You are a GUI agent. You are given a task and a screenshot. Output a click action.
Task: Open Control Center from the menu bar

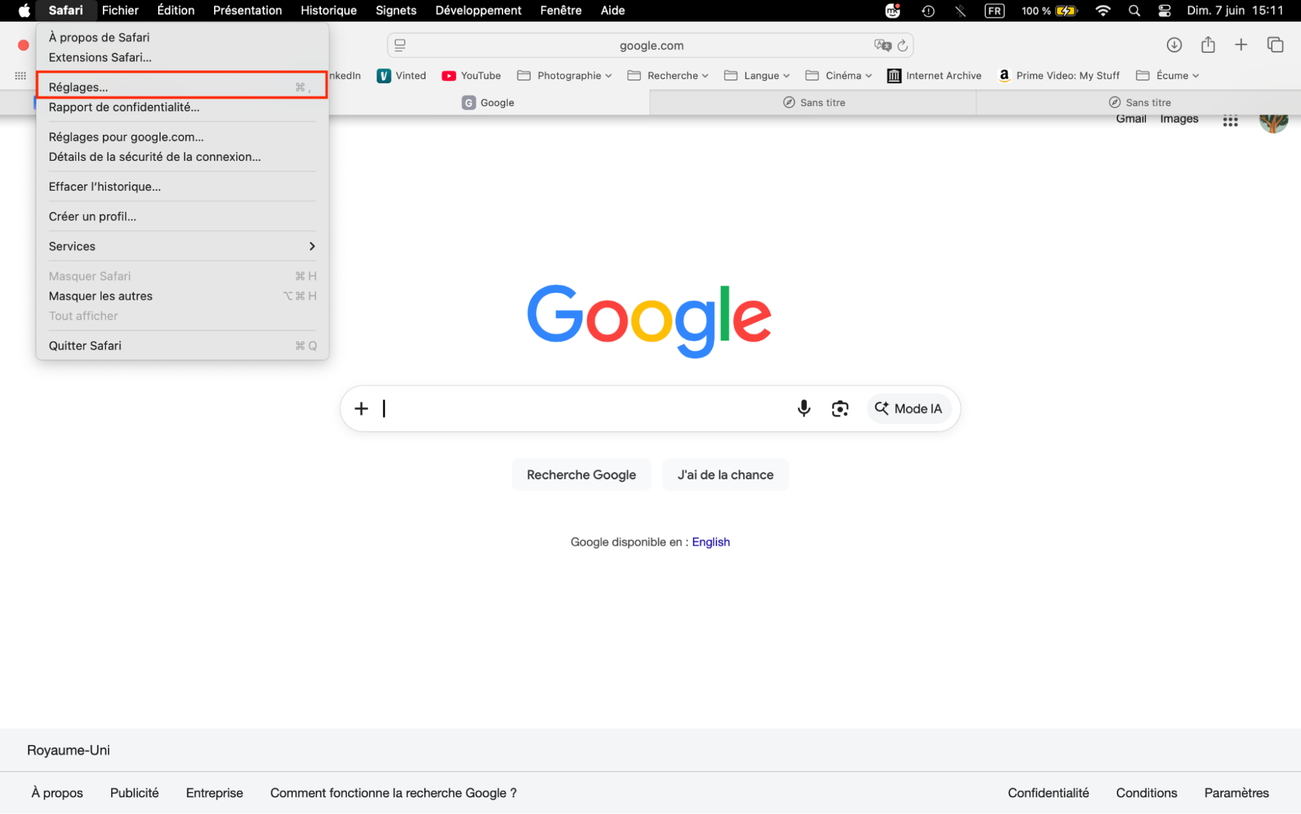point(1164,10)
